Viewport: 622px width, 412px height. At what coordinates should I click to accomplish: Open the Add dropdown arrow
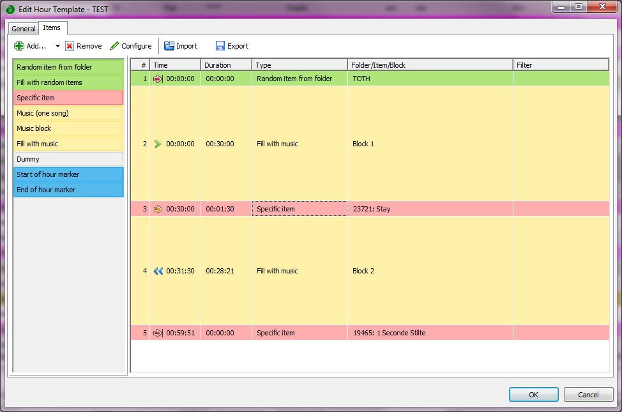[57, 46]
